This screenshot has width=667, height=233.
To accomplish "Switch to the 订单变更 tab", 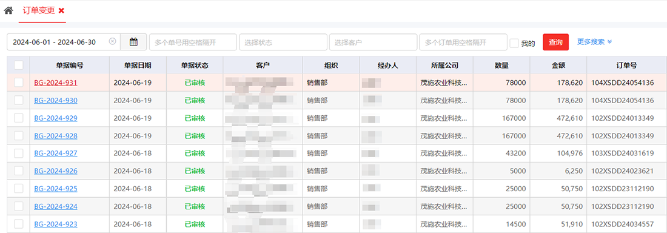I will click(x=39, y=11).
